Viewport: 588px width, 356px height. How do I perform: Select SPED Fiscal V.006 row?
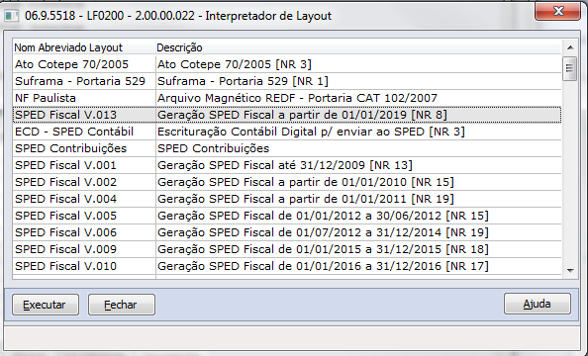287,232
